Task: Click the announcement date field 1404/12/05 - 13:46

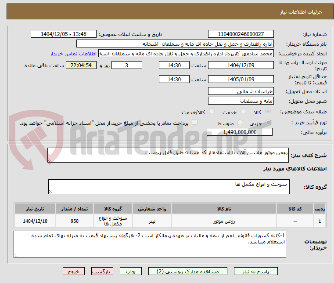Action: (x=64, y=34)
